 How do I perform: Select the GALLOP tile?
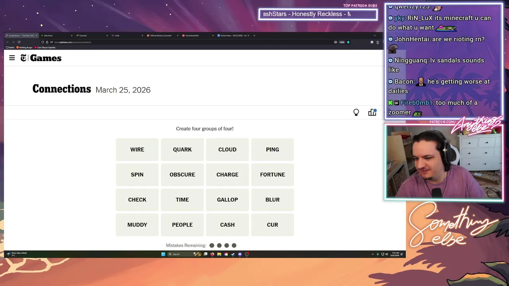pyautogui.click(x=227, y=199)
